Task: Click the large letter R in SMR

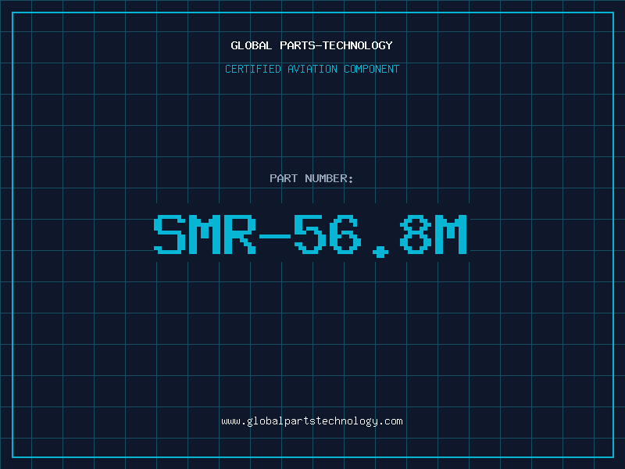Action: (x=240, y=234)
